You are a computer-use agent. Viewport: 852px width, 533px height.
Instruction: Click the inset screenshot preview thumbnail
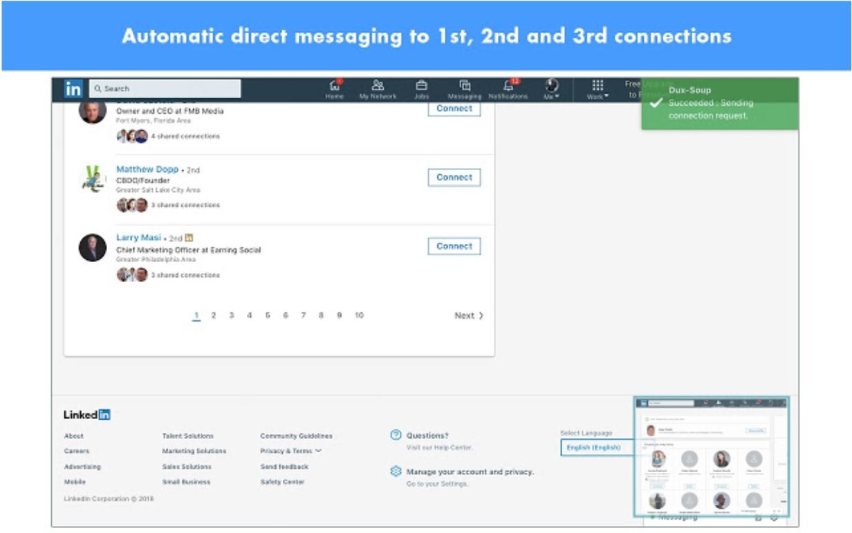point(711,457)
